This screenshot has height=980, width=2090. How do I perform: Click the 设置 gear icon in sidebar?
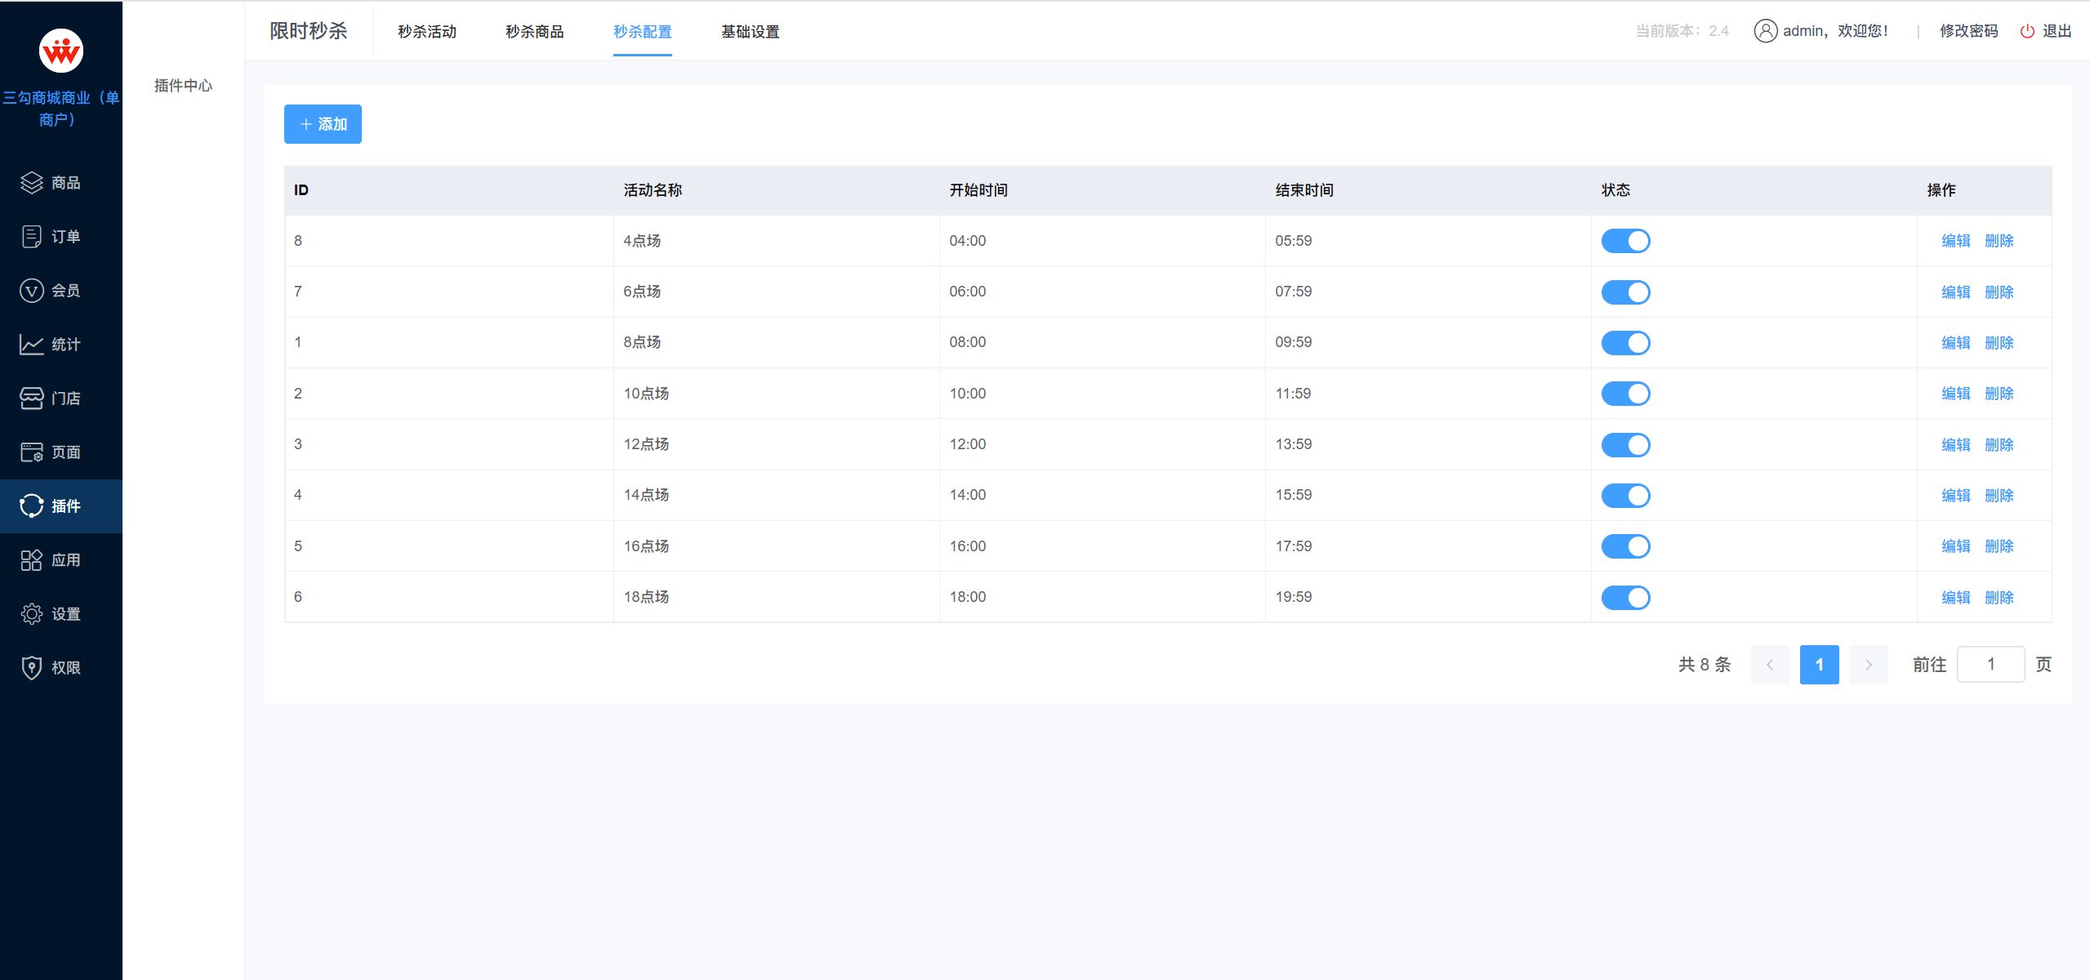tap(32, 614)
